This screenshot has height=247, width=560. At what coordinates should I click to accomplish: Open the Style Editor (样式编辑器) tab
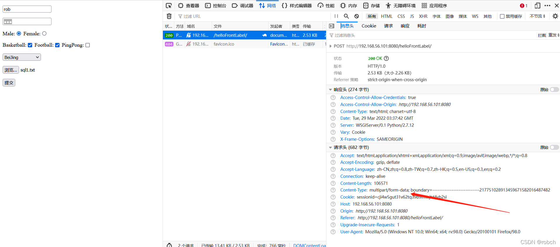pos(297,6)
